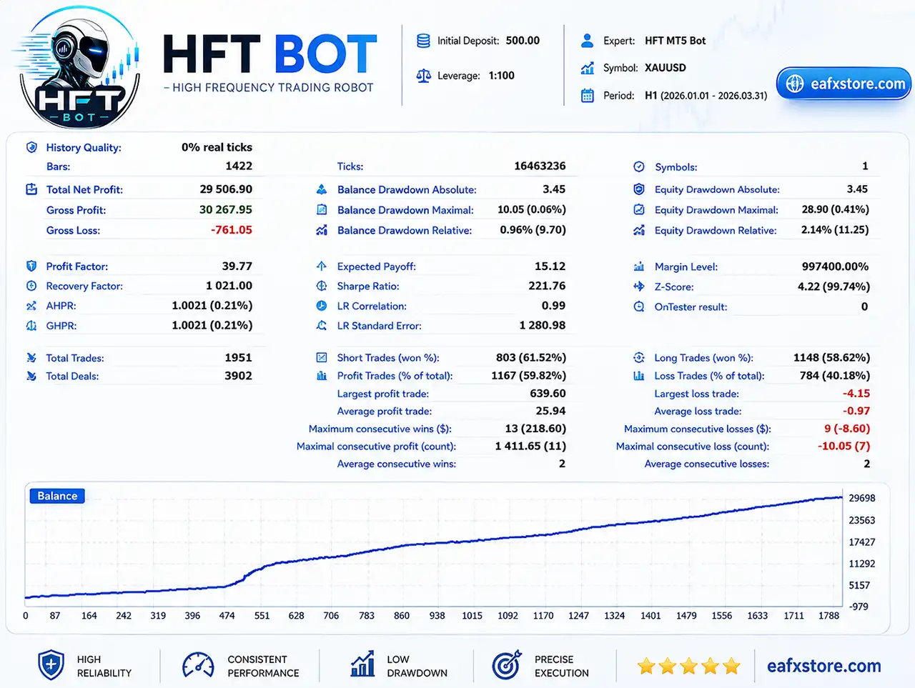Click the High Reliability shield icon
Viewport: 915px width, 688px height.
pos(51,665)
